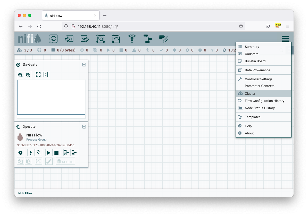
Task: Select Cluster from the menu
Action: [x=250, y=93]
